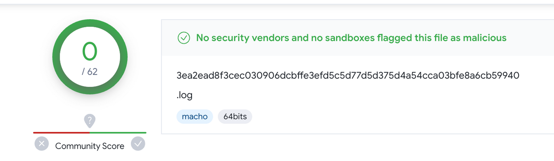The image size is (554, 161).
Task: Click the green check circle in banner
Action: 184,38
